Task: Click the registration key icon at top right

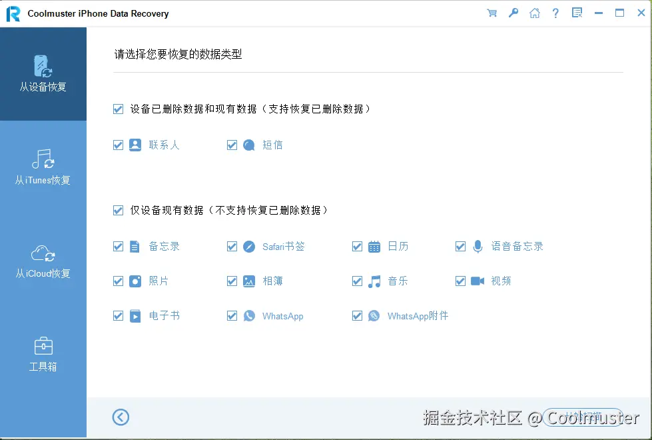Action: point(513,12)
